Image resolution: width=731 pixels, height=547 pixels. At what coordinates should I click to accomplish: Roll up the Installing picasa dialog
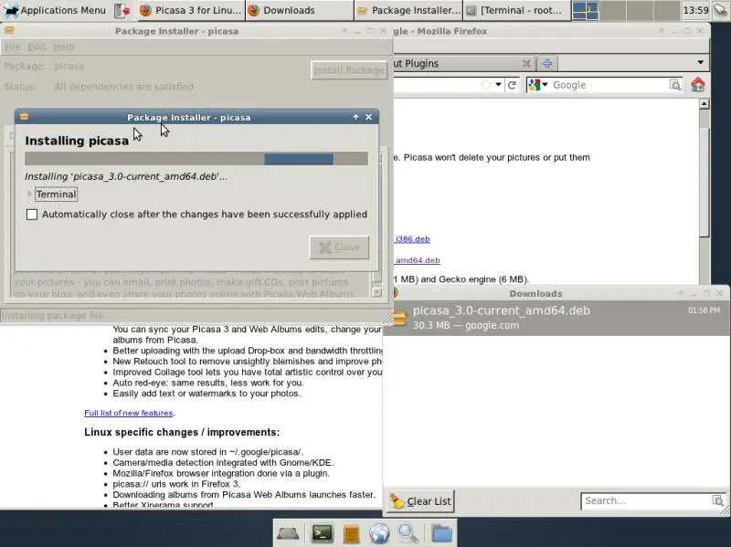[355, 117]
